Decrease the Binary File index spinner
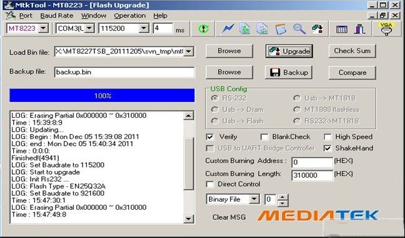This screenshot has height=238, width=405. pyautogui.click(x=283, y=203)
